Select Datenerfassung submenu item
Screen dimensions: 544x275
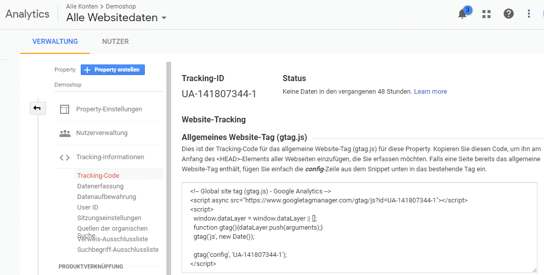(100, 186)
